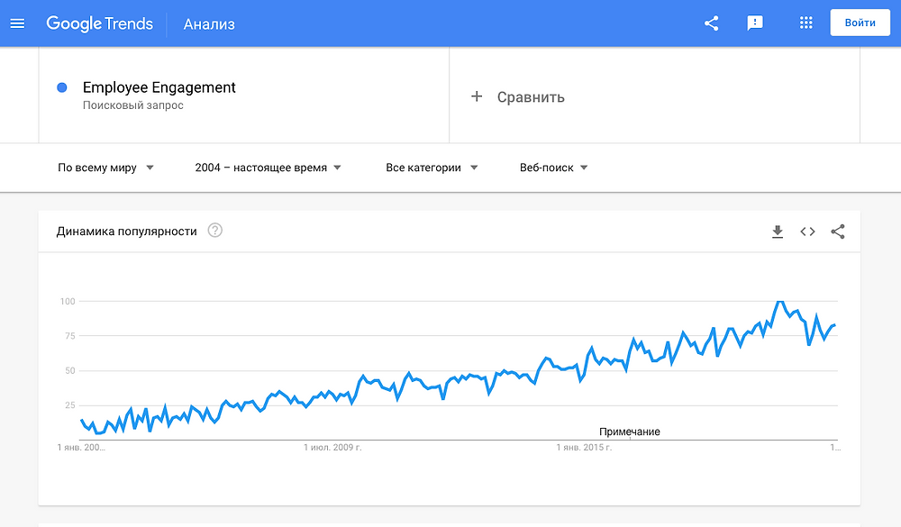
Task: Click the Google Trends logo
Action: point(99,23)
